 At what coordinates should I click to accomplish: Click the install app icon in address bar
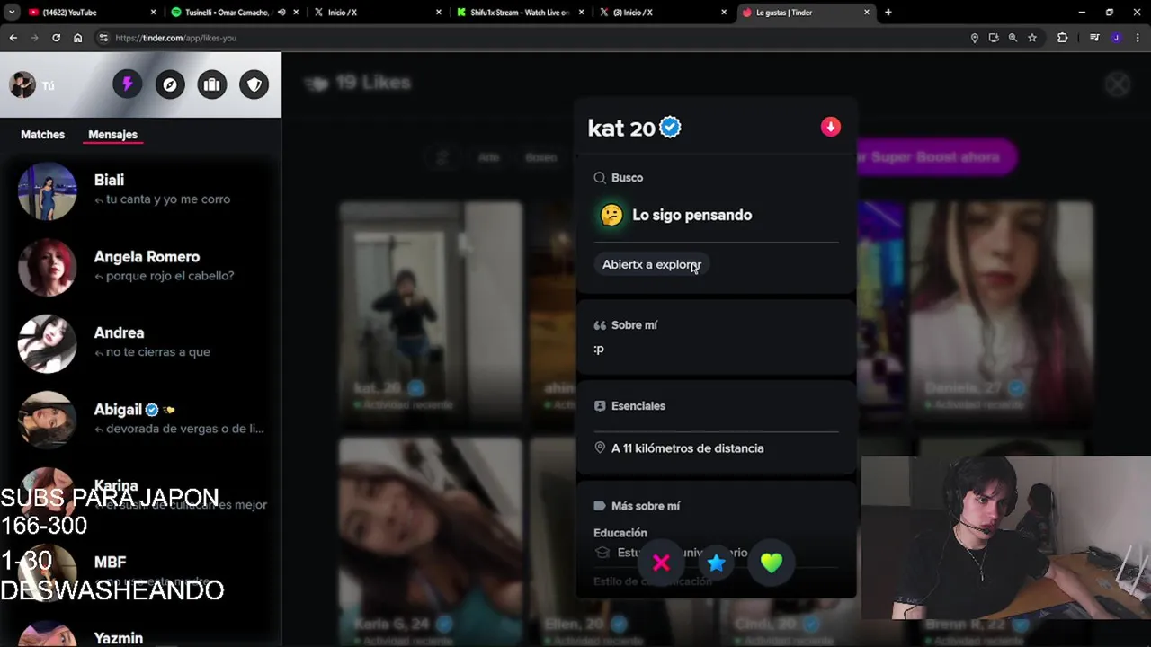tap(993, 38)
